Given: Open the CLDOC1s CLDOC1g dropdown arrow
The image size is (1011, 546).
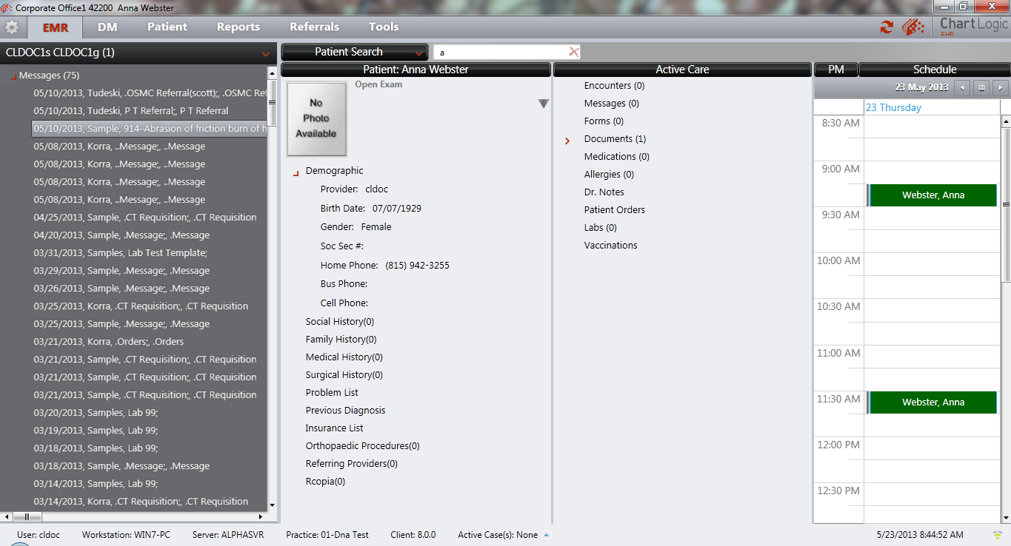Looking at the screenshot, I should tap(264, 53).
